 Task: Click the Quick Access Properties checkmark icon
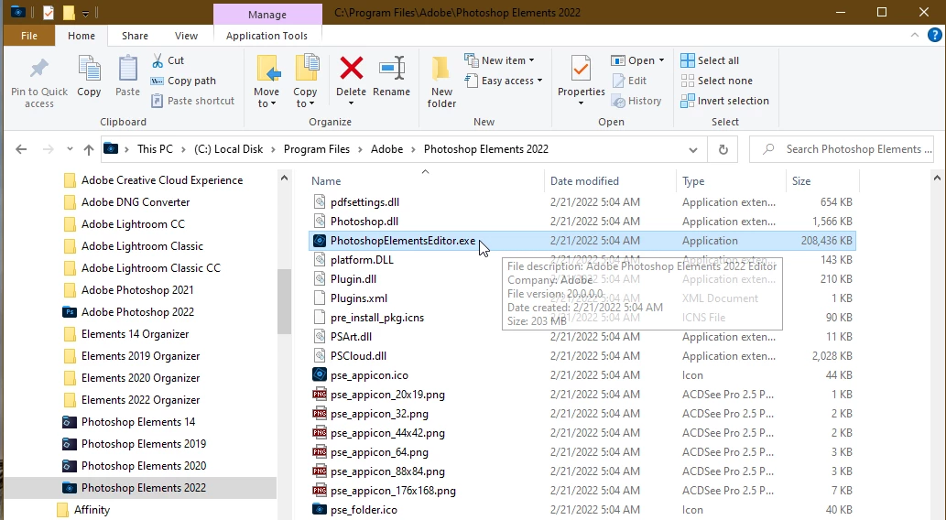pyautogui.click(x=49, y=12)
